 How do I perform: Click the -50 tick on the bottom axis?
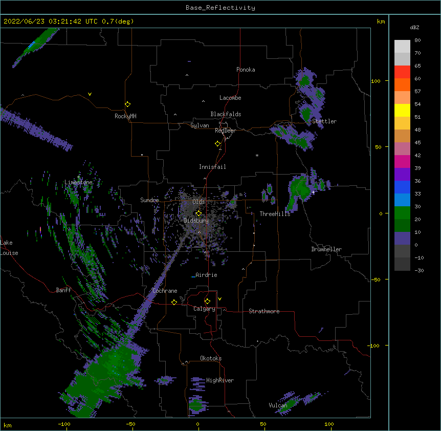click(130, 424)
